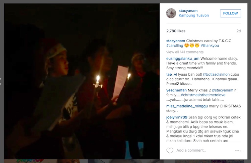Play the candlelight carolling video
Image resolution: width=251 pixels, height=163 pixels.
pyautogui.click(x=82, y=81)
